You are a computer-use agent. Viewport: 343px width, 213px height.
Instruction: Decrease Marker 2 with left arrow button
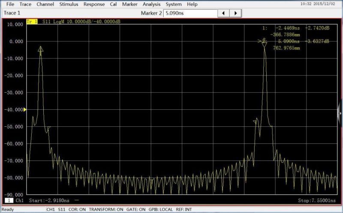[223, 13]
